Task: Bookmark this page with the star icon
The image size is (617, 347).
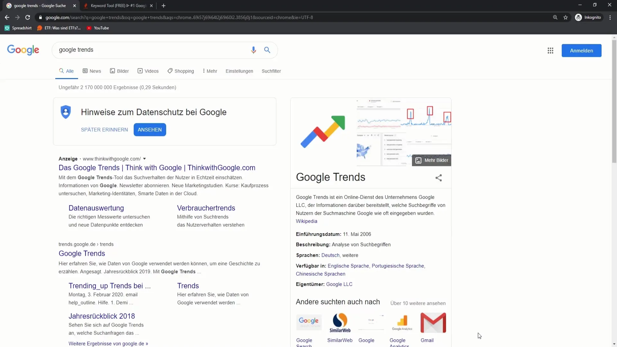Action: point(566,17)
